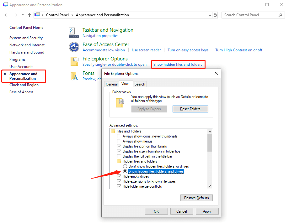Click the advanced settings scroll down arrow

[210, 186]
